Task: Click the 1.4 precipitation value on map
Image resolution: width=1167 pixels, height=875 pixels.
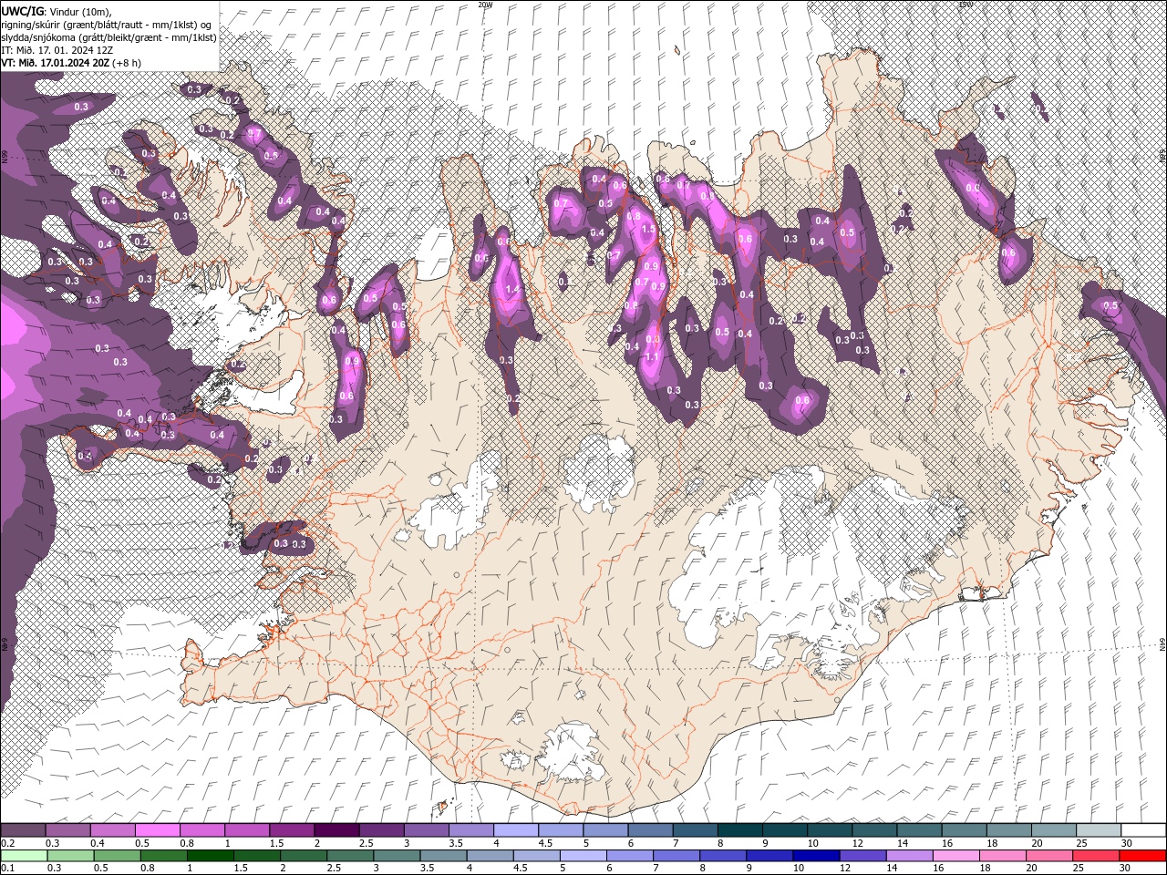Action: point(512,289)
